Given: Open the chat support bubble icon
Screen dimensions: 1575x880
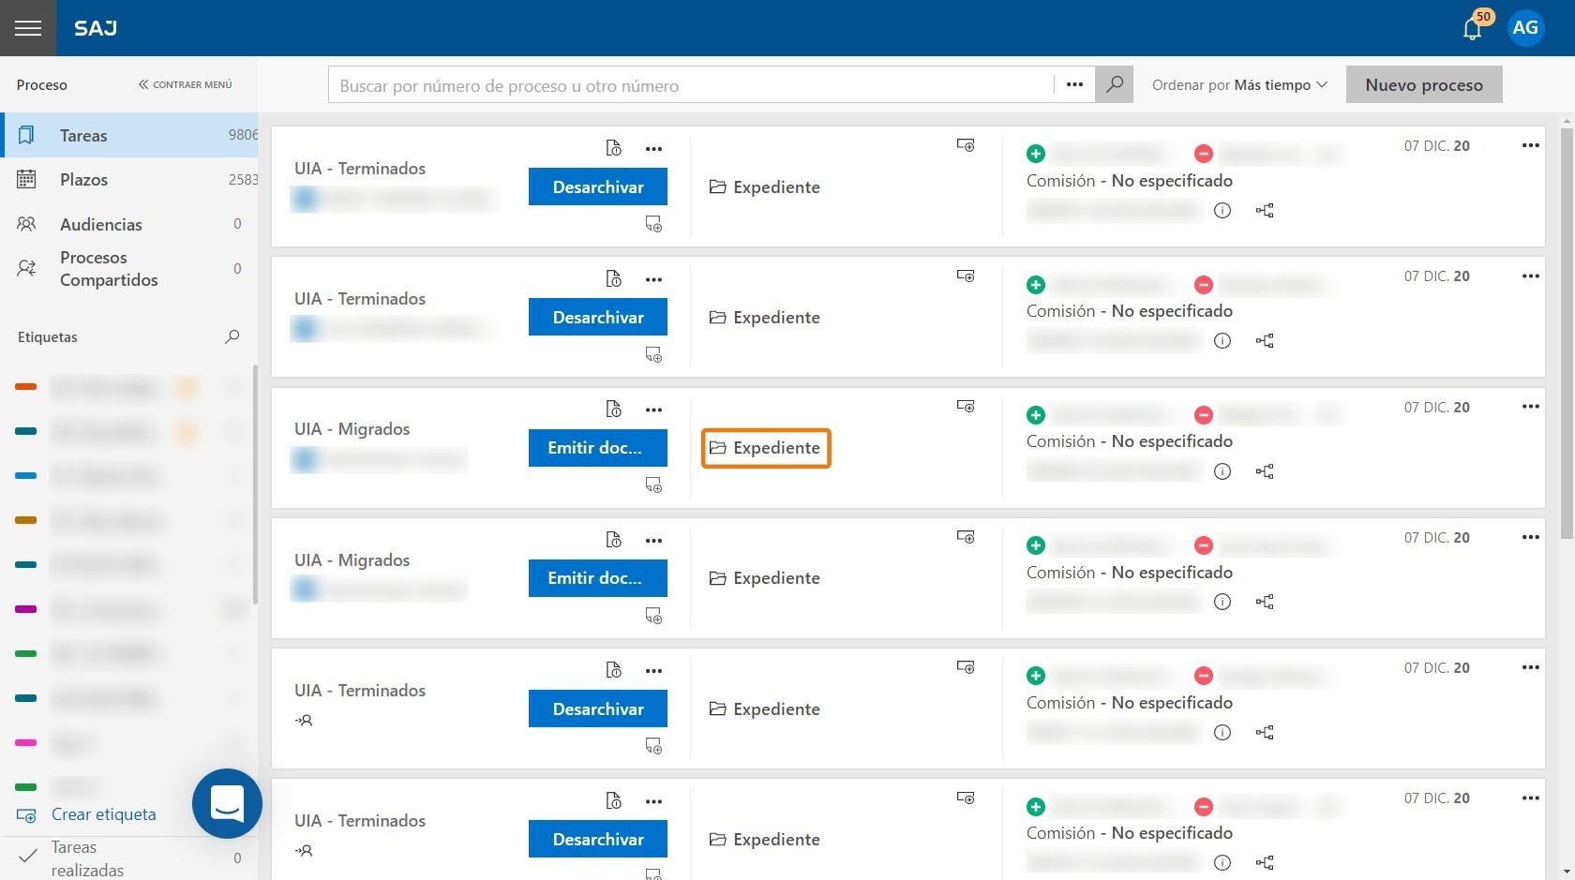Looking at the screenshot, I should 227,803.
